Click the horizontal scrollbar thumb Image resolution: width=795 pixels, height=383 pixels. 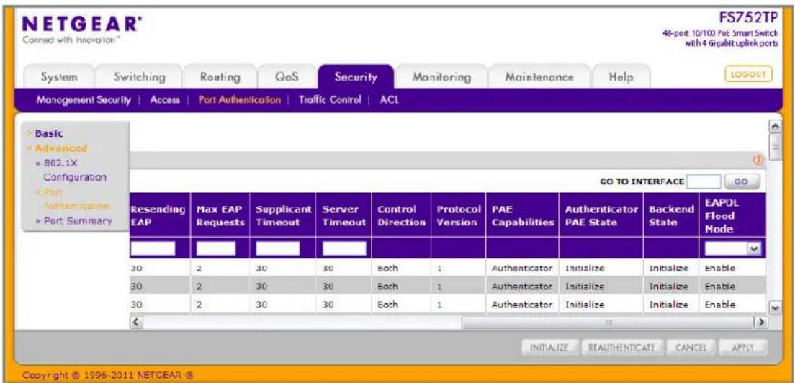(608, 323)
